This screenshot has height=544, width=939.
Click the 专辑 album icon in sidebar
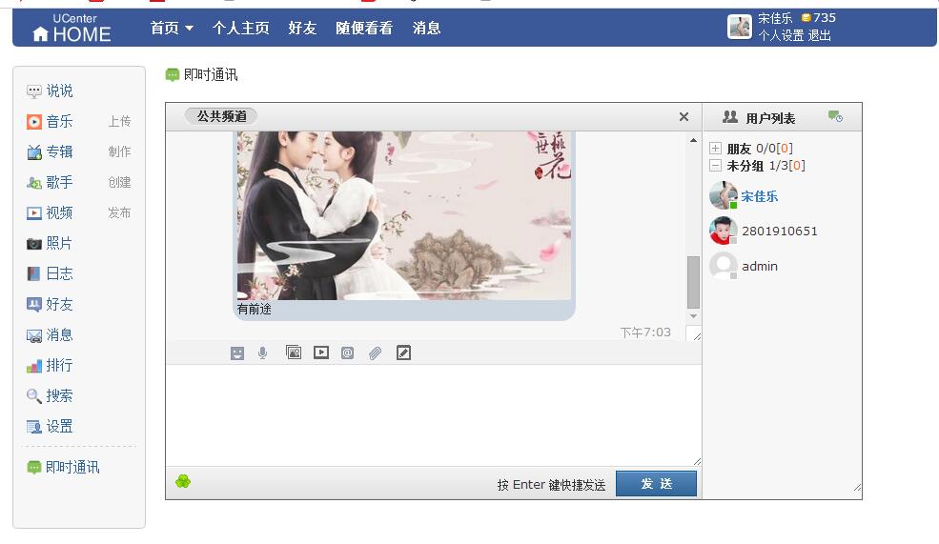[x=34, y=152]
